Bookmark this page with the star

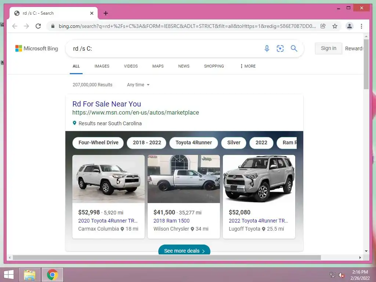[335, 26]
